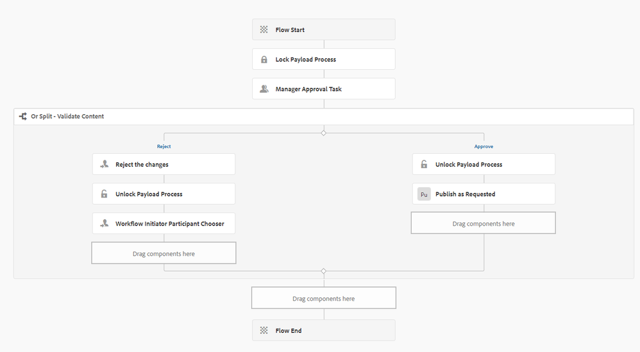This screenshot has height=352, width=640.
Task: Click the bottom merge diamond connector
Action: (324, 271)
